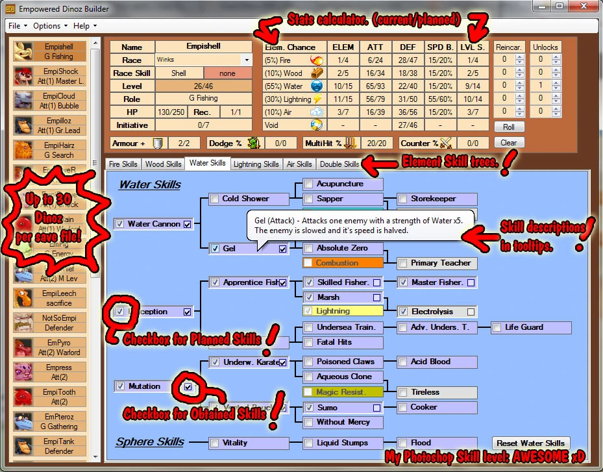Click the orange Combustion skill box

pos(343,263)
